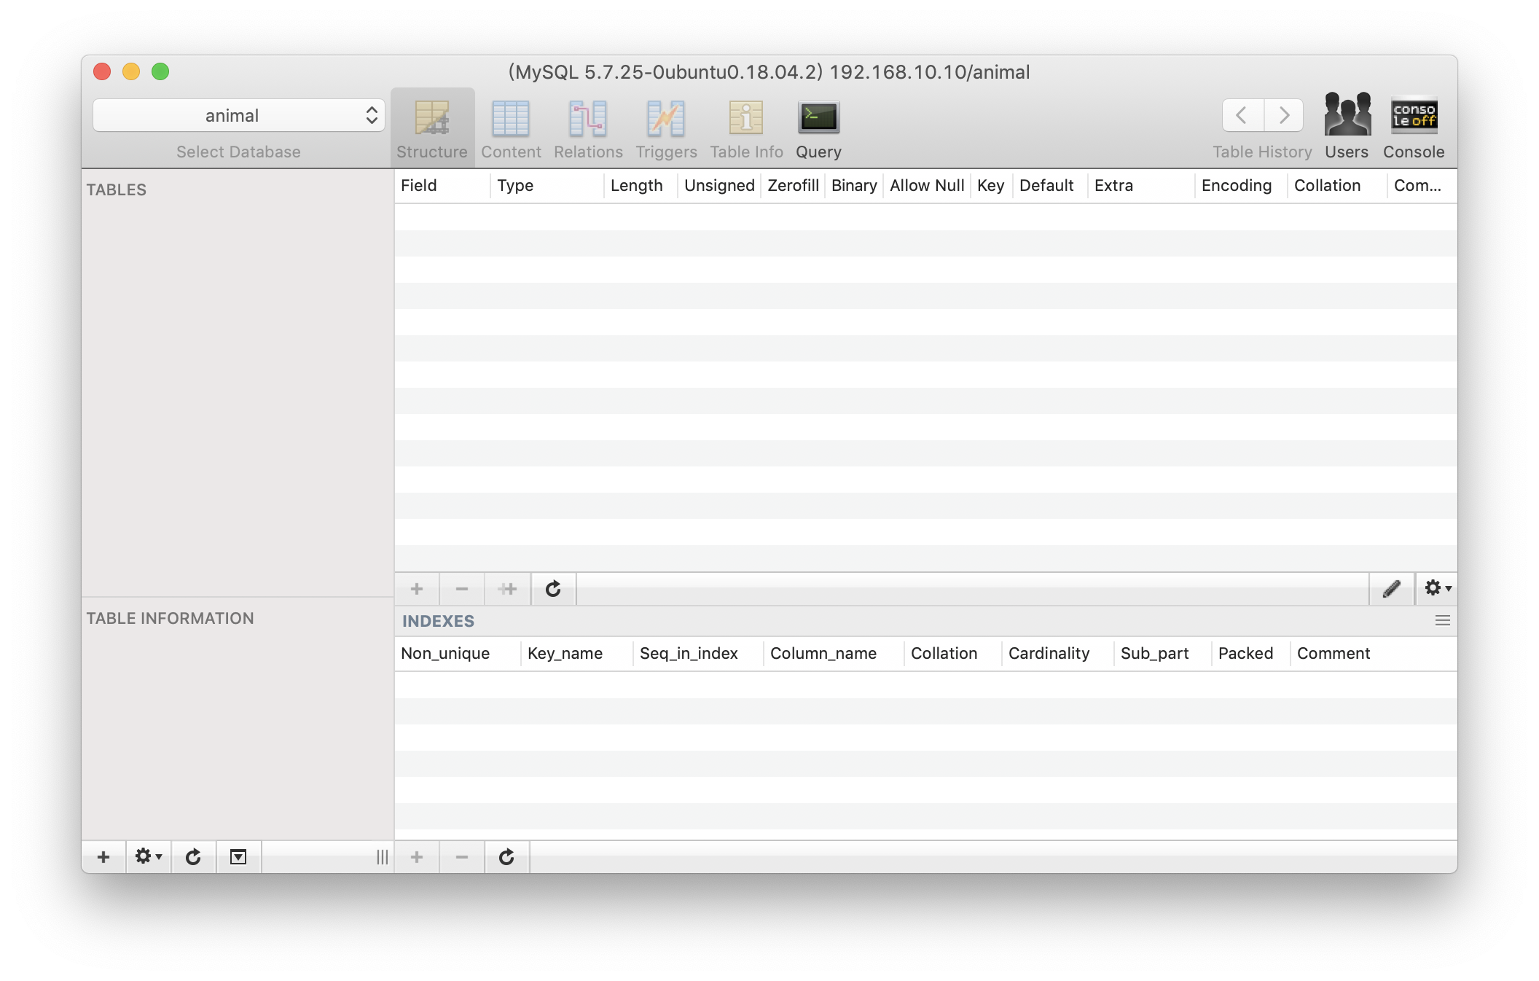
Task: Click the Non_unique index column header
Action: point(458,654)
